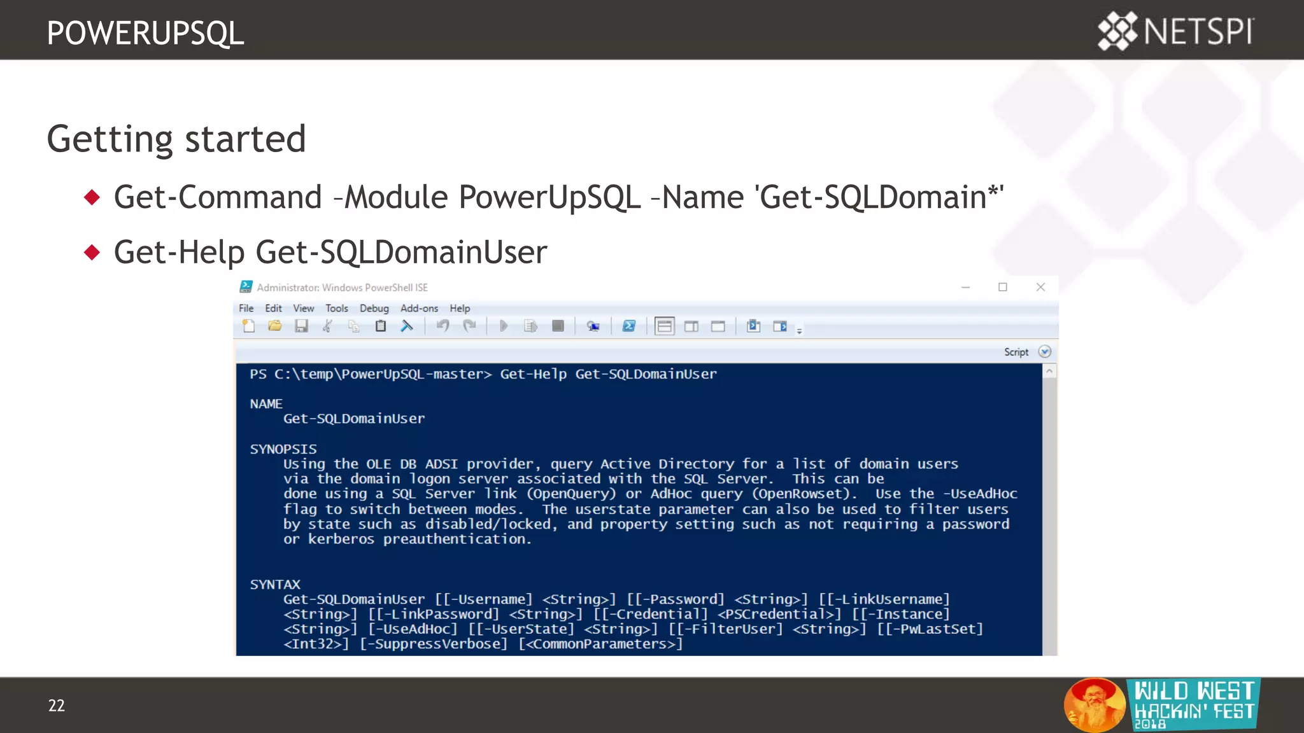Viewport: 1304px width, 733px height.
Task: Click the Wild West Hackin' Fest logo
Action: (x=1162, y=705)
